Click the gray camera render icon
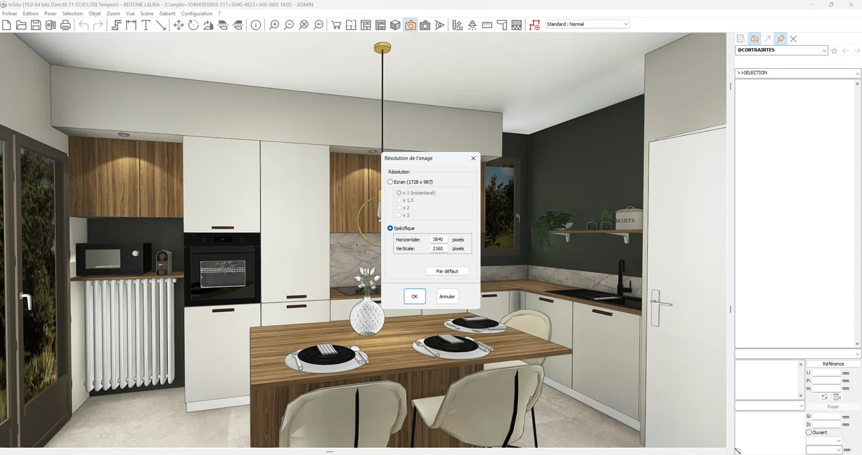The image size is (862, 455). 425,25
